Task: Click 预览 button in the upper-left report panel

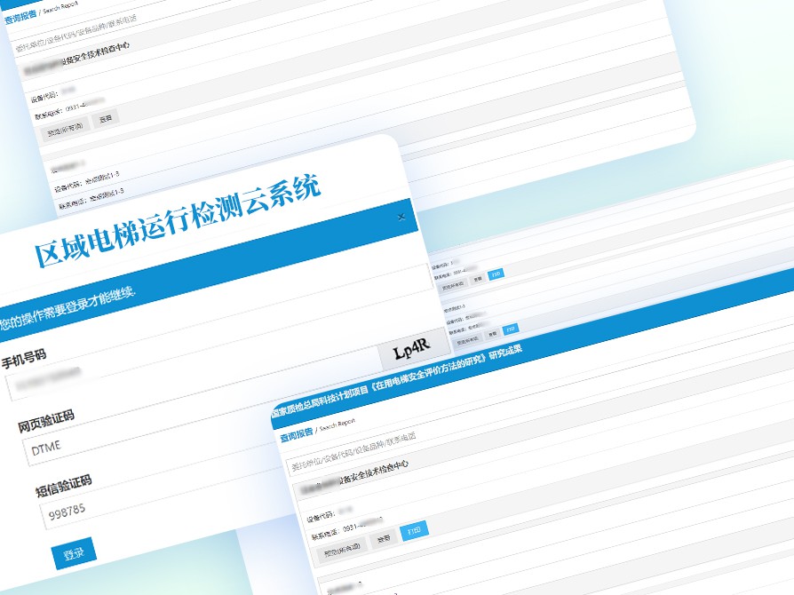Action: tap(65, 127)
